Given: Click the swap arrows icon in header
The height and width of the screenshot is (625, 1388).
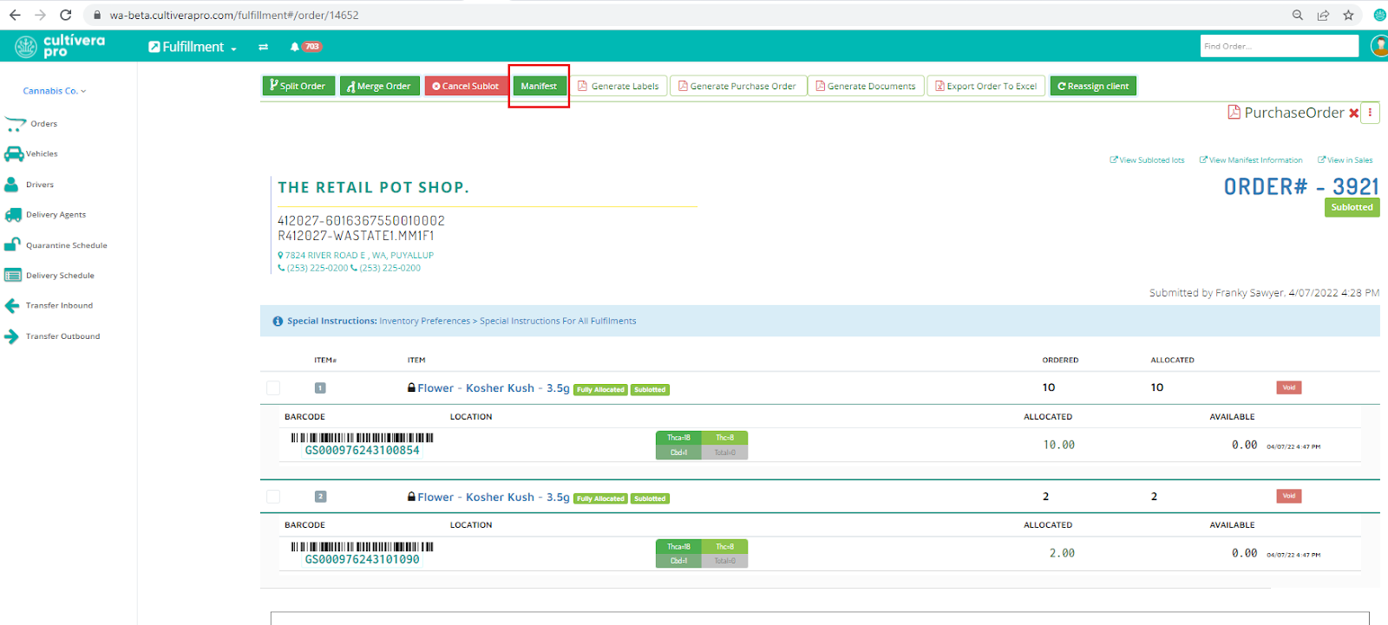Looking at the screenshot, I should 263,47.
